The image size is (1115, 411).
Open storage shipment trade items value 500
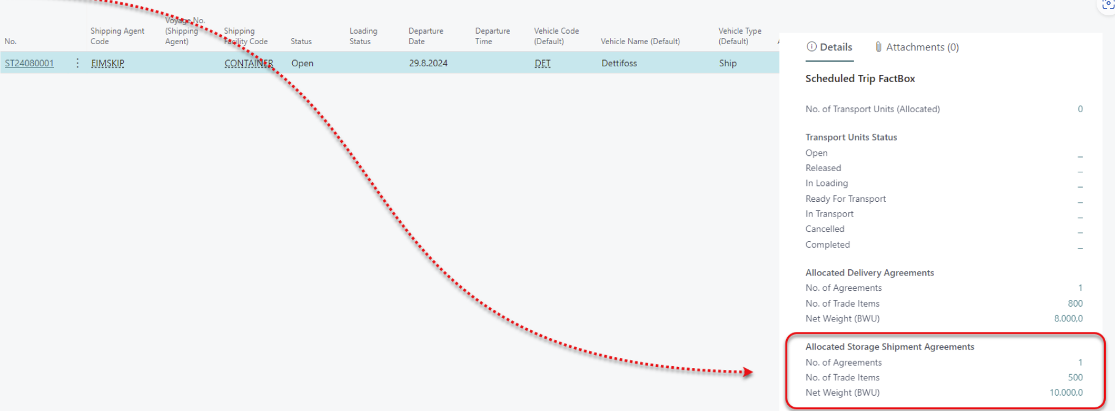(1075, 378)
